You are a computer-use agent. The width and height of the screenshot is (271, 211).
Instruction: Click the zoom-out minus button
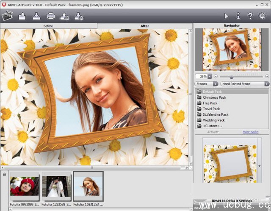[215, 76]
